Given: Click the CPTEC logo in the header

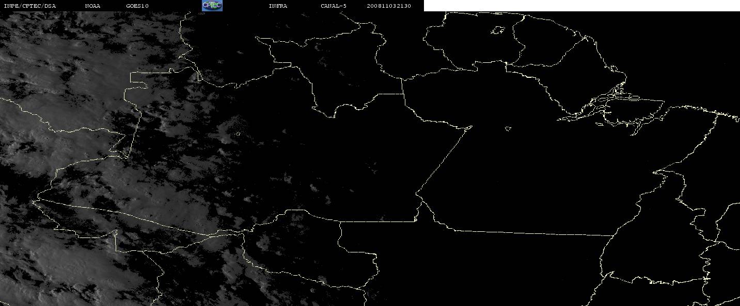Looking at the screenshot, I should pos(212,6).
